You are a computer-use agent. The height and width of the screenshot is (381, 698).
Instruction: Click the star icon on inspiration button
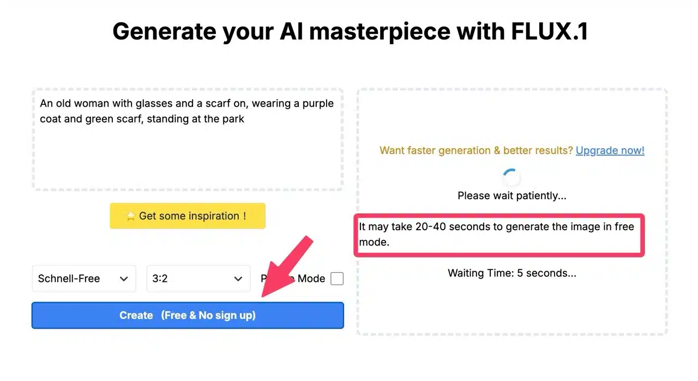pos(130,216)
